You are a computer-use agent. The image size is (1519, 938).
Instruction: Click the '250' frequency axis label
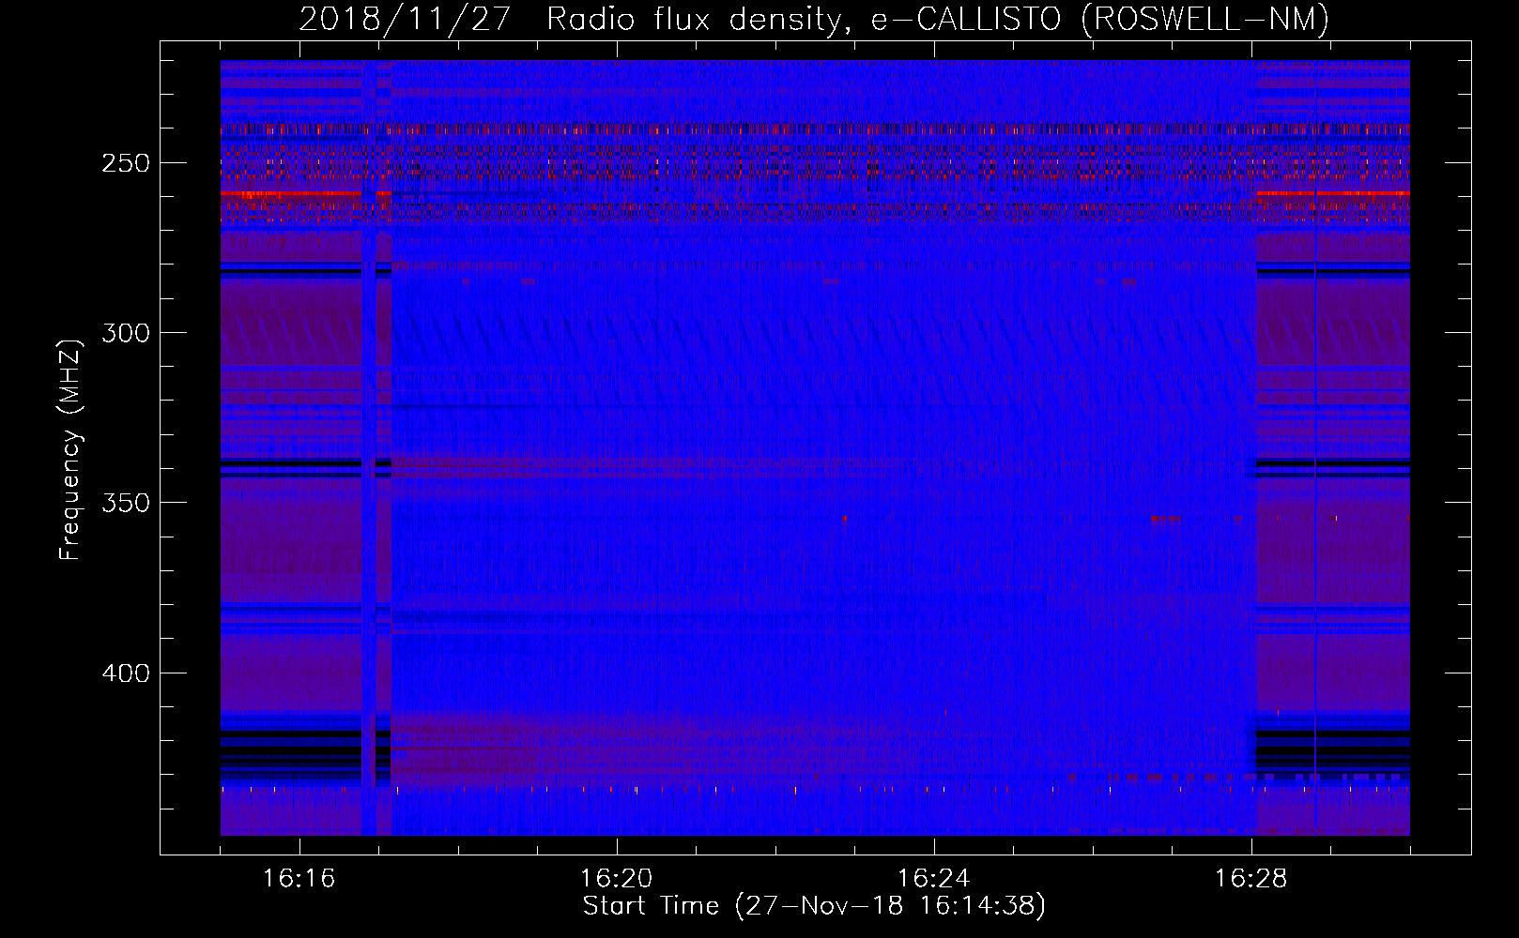(126, 163)
